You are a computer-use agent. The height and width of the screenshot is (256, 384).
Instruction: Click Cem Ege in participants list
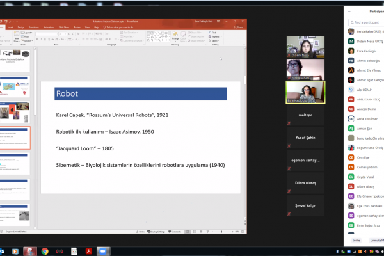coord(366,157)
